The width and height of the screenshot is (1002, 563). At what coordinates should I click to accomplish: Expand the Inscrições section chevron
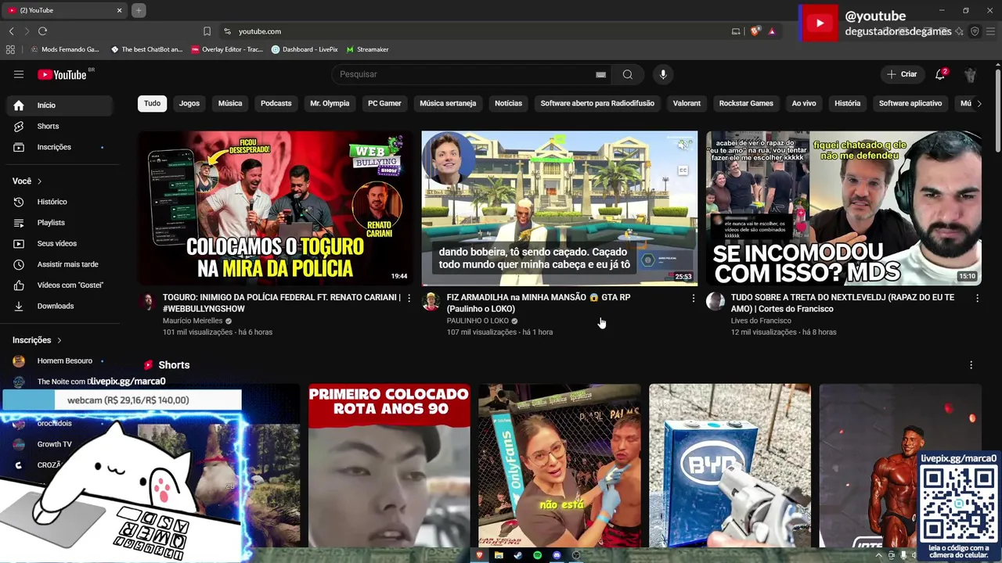tap(59, 340)
